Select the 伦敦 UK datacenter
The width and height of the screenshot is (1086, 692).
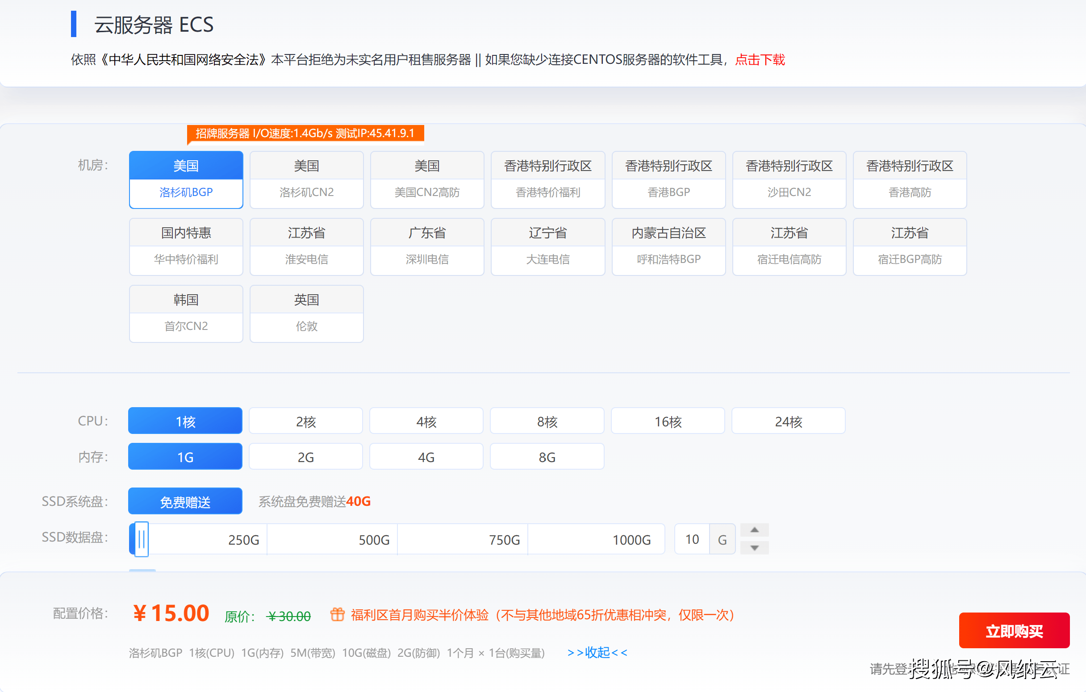(306, 313)
